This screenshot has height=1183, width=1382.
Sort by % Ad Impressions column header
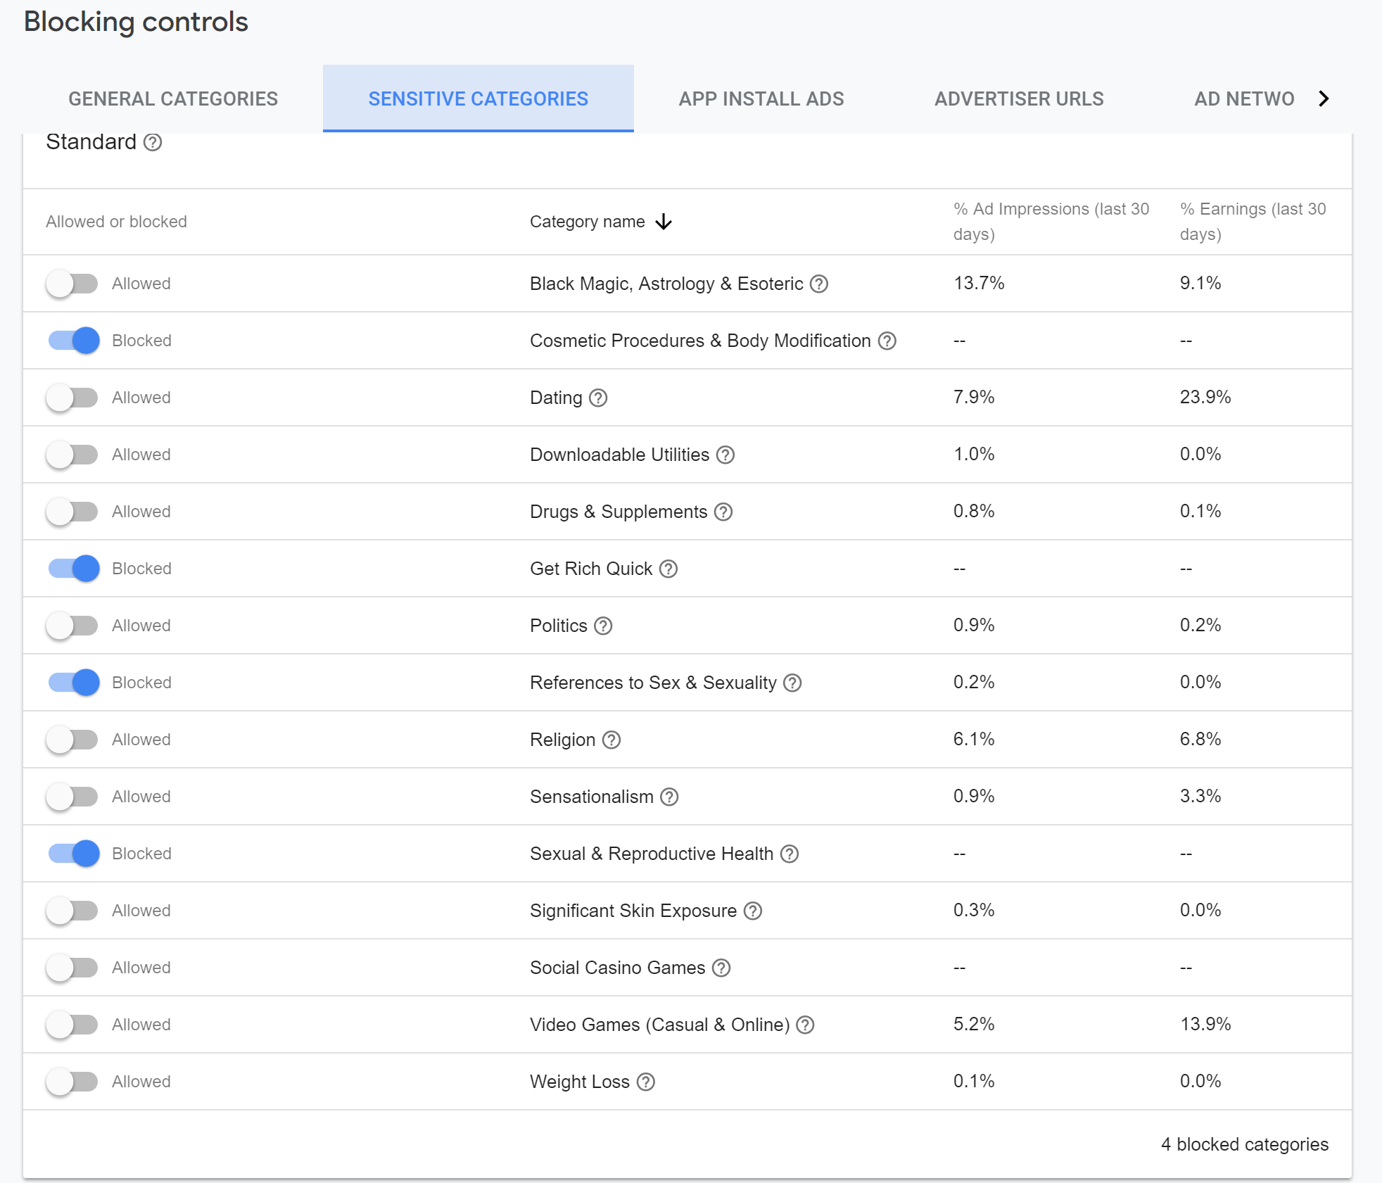[x=1051, y=222]
